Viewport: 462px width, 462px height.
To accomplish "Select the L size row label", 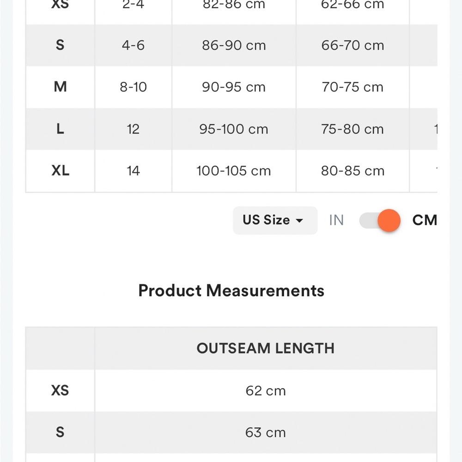I will (x=60, y=129).
